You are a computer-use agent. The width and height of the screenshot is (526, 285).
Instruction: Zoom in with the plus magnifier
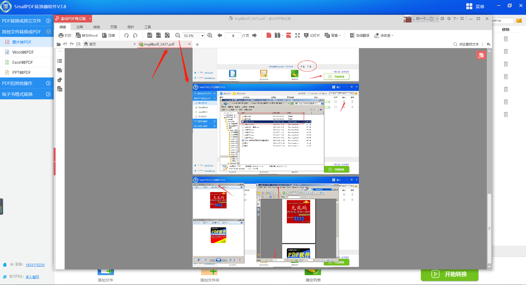point(210,35)
